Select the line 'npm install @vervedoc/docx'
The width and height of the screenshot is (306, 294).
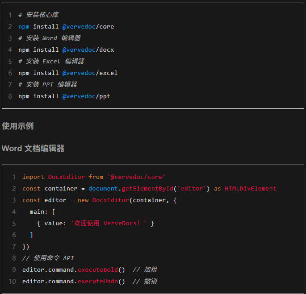click(66, 50)
